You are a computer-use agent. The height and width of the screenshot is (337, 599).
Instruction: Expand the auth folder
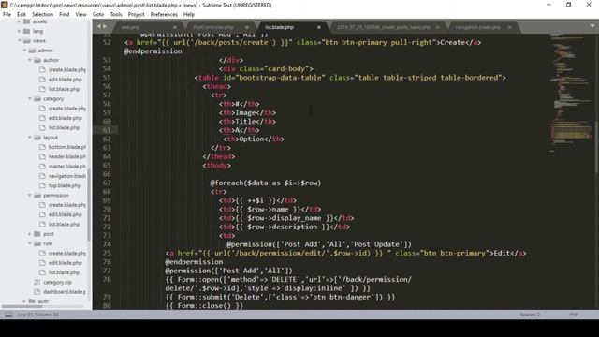tap(25, 301)
